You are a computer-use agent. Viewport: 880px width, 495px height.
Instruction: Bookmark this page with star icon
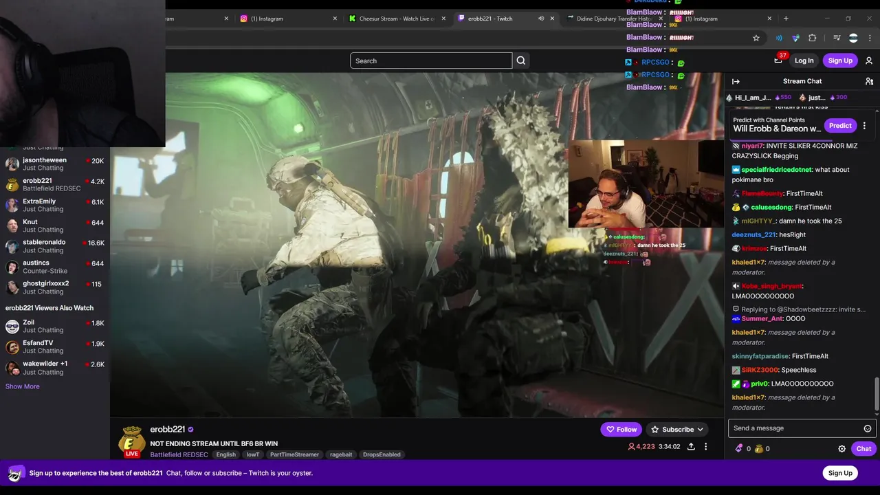(x=756, y=38)
